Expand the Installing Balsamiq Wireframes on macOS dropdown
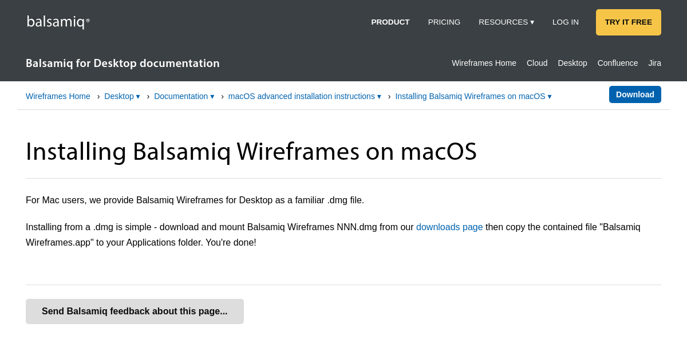The width and height of the screenshot is (687, 359). (x=473, y=96)
